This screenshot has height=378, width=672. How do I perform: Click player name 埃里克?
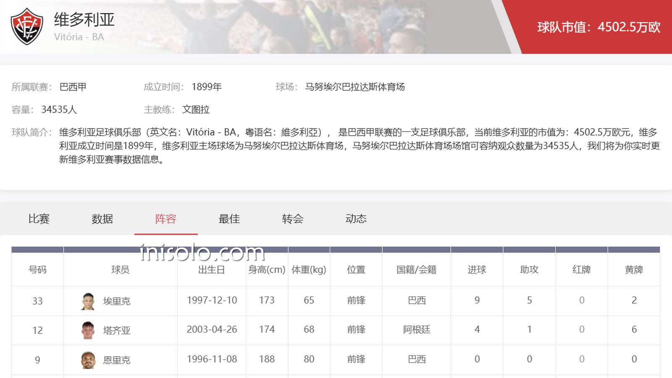tap(117, 301)
